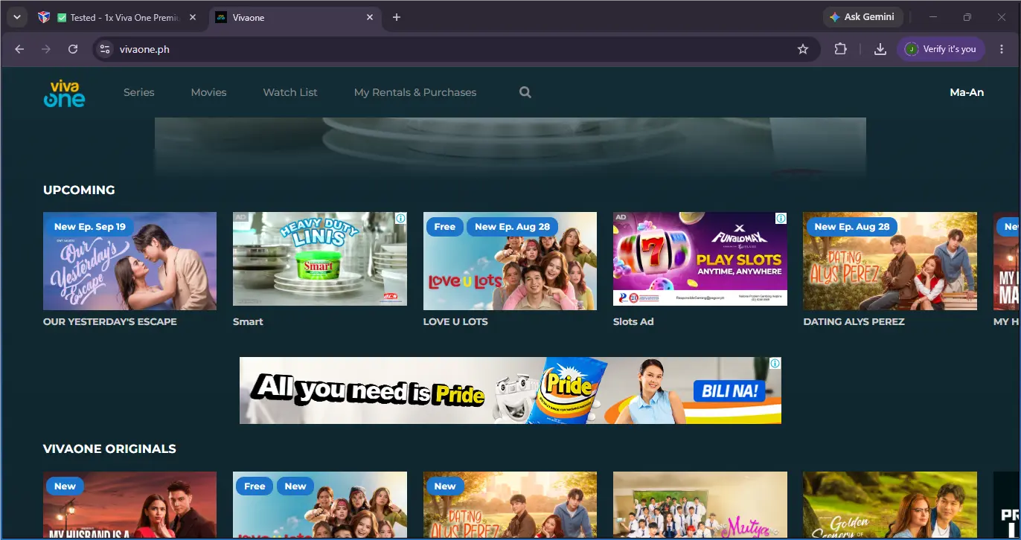1021x540 pixels.
Task: Click the Viva One logo
Action: point(64,93)
